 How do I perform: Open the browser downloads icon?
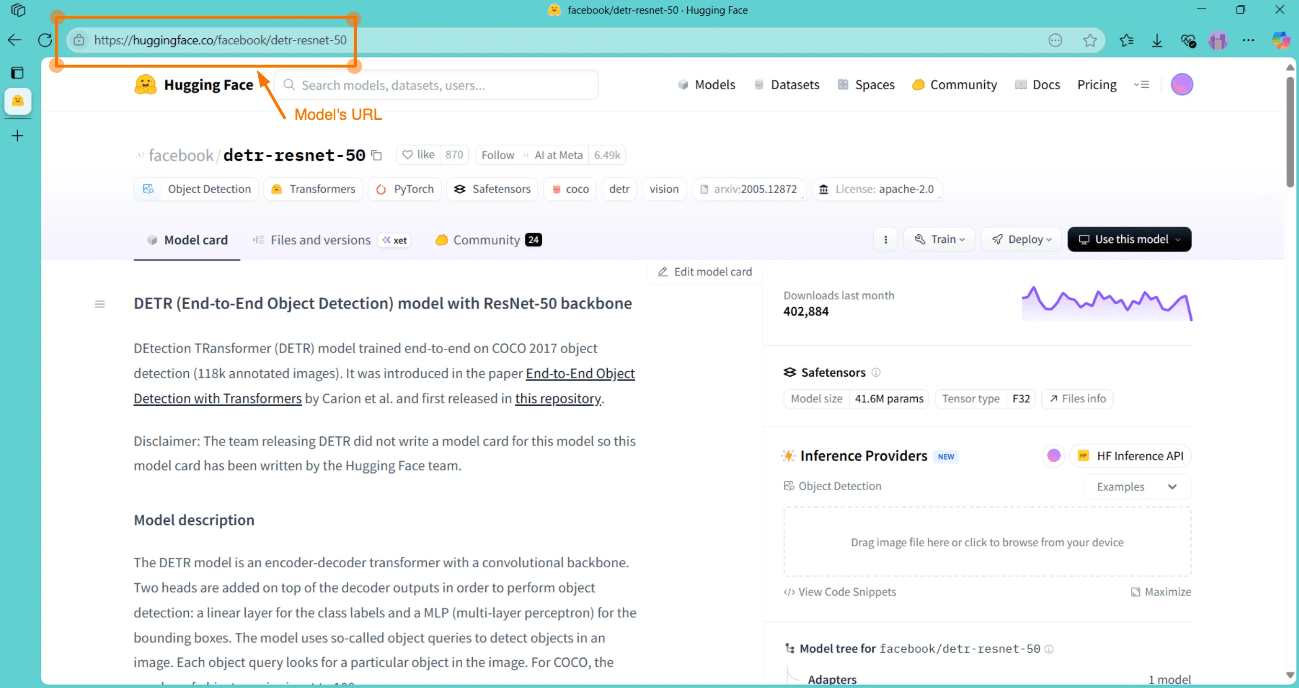[1157, 40]
